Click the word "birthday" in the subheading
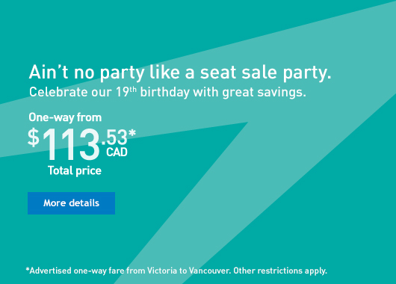This screenshot has width=396, height=284. [x=165, y=92]
